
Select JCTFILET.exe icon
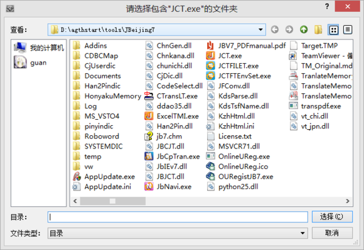tap(210, 66)
